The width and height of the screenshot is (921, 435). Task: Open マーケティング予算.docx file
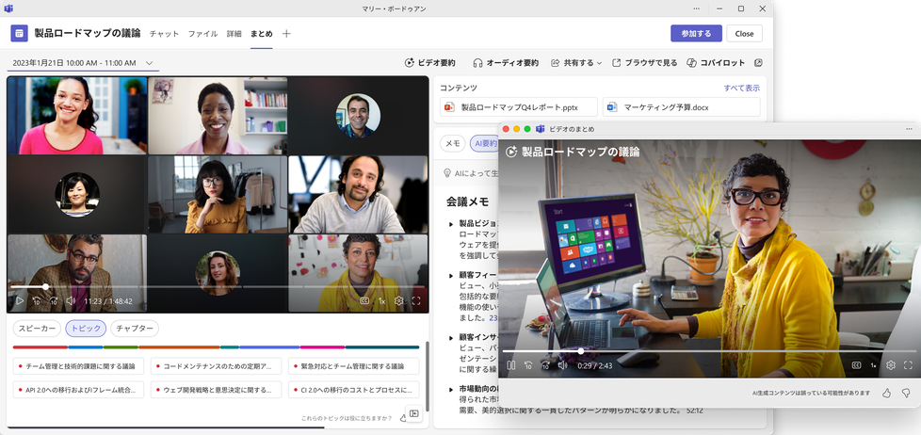pyautogui.click(x=682, y=106)
